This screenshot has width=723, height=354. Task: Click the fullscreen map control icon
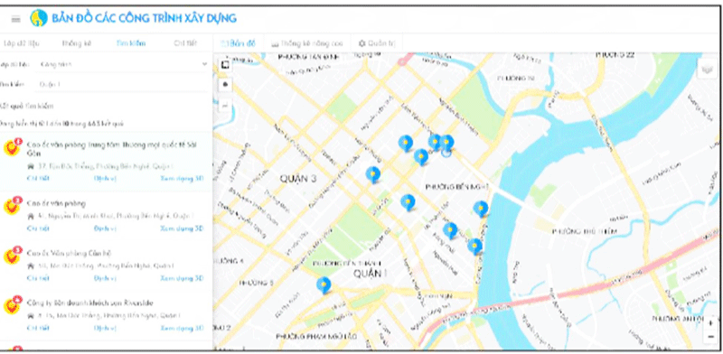(x=225, y=64)
